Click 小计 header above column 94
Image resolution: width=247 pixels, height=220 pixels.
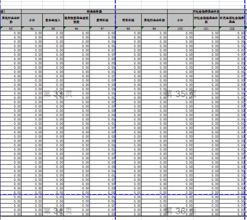32,20
